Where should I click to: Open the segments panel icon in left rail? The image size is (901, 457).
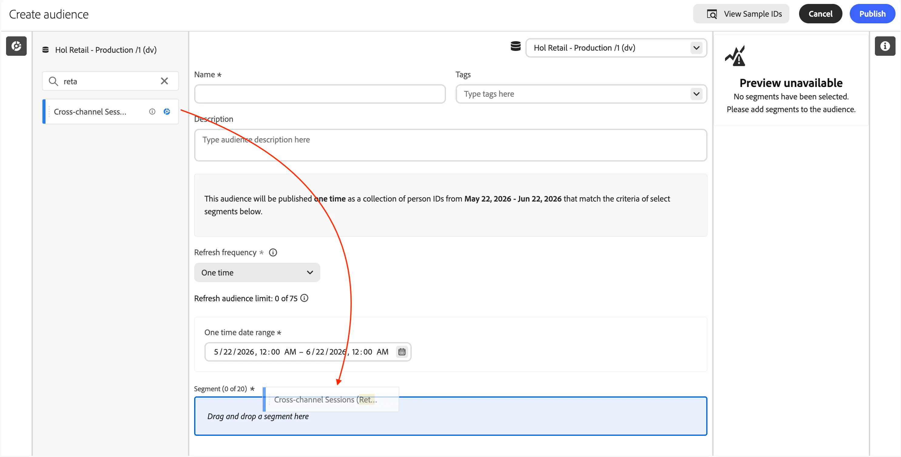coord(16,46)
